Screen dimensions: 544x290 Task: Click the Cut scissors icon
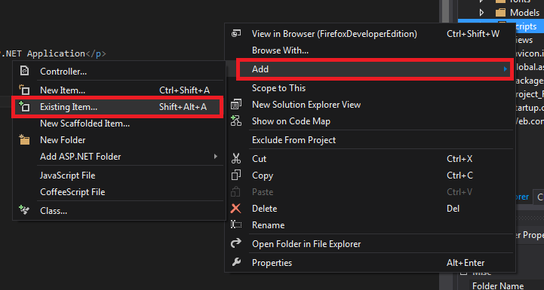236,159
